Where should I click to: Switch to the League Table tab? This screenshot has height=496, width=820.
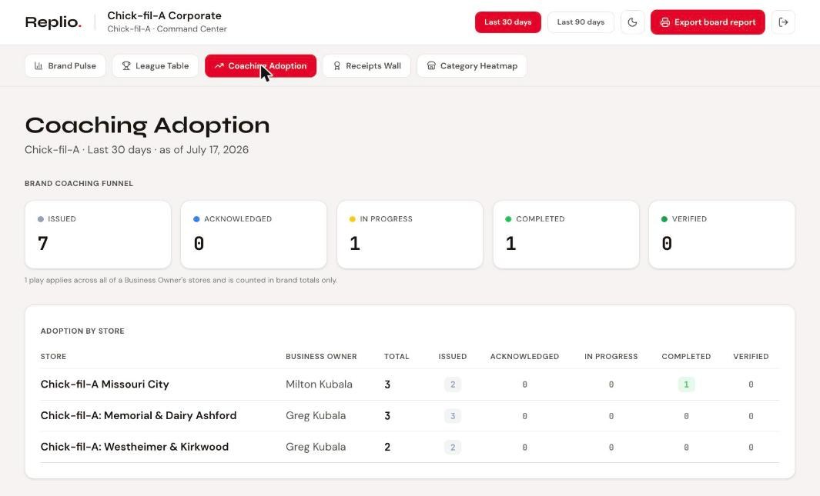(x=156, y=66)
